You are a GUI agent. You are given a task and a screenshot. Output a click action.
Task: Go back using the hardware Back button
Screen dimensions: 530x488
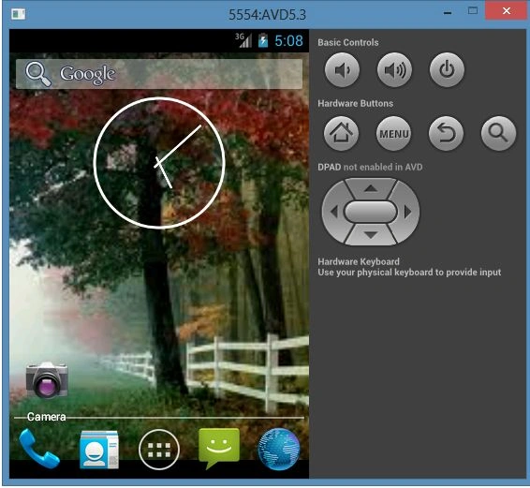[x=446, y=133]
